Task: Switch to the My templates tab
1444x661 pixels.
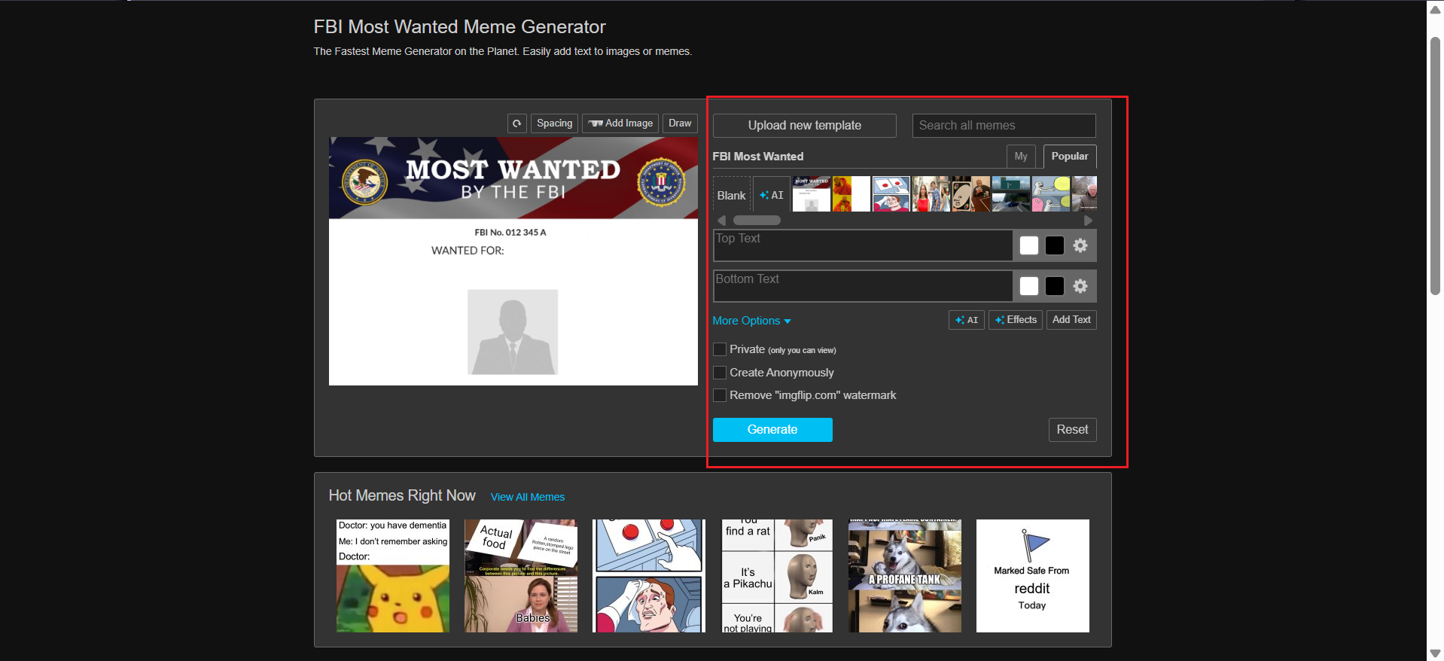Action: coord(1021,157)
